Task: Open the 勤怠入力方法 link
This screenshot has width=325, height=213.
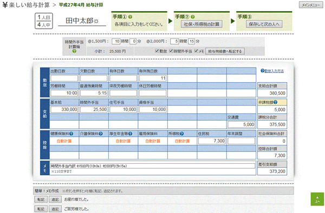Action: tap(274, 71)
